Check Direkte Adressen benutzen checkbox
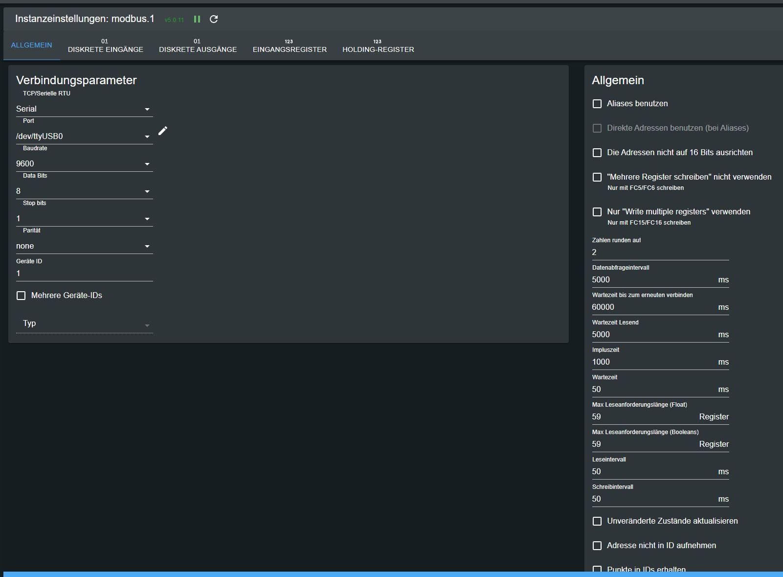 pos(597,128)
